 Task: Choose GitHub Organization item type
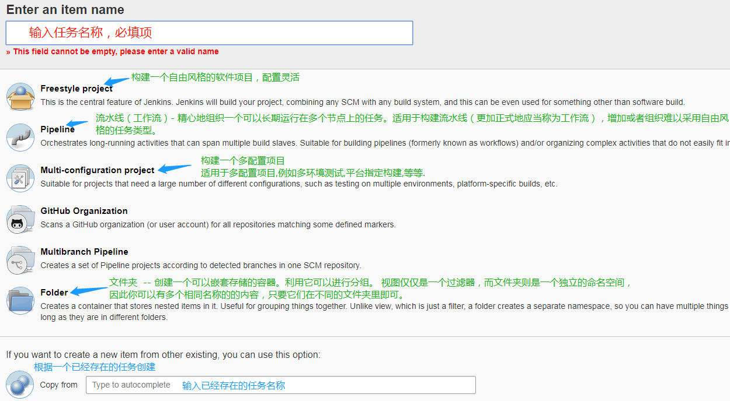pyautogui.click(x=84, y=211)
